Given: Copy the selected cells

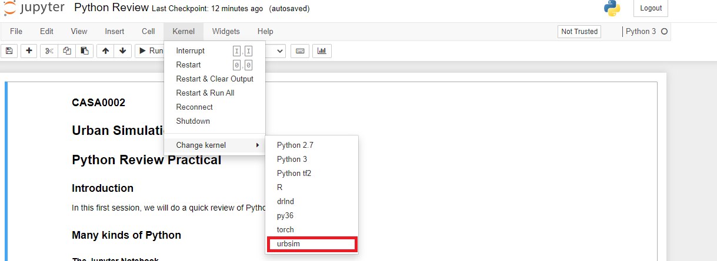Looking at the screenshot, I should tap(67, 51).
